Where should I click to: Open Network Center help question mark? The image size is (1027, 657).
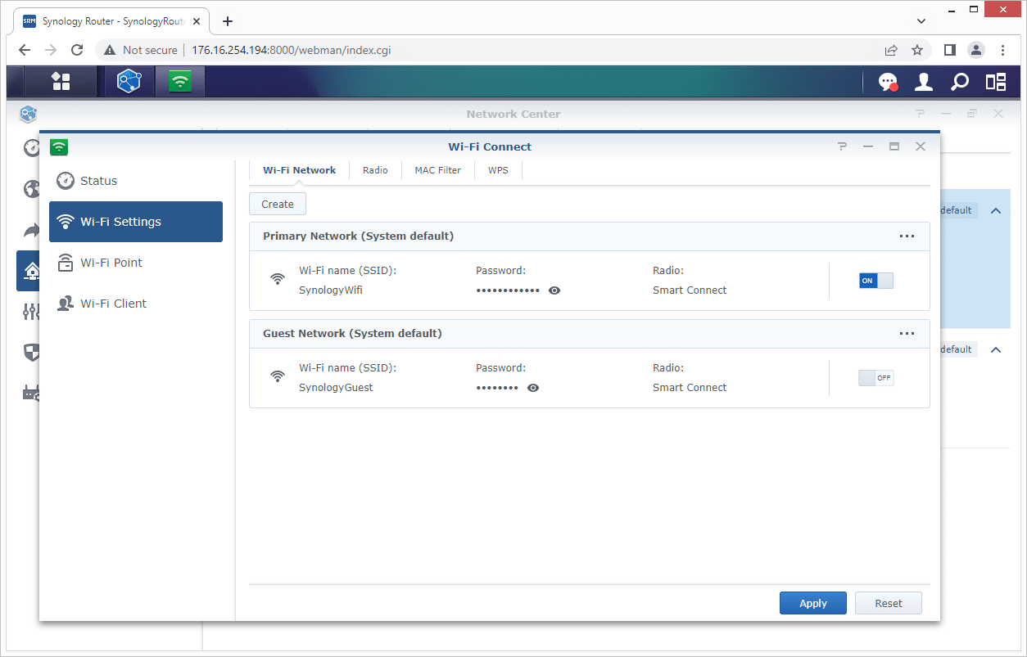920,114
